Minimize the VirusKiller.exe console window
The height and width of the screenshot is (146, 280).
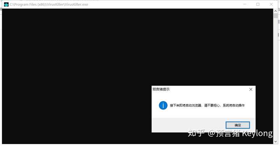pos(245,4)
